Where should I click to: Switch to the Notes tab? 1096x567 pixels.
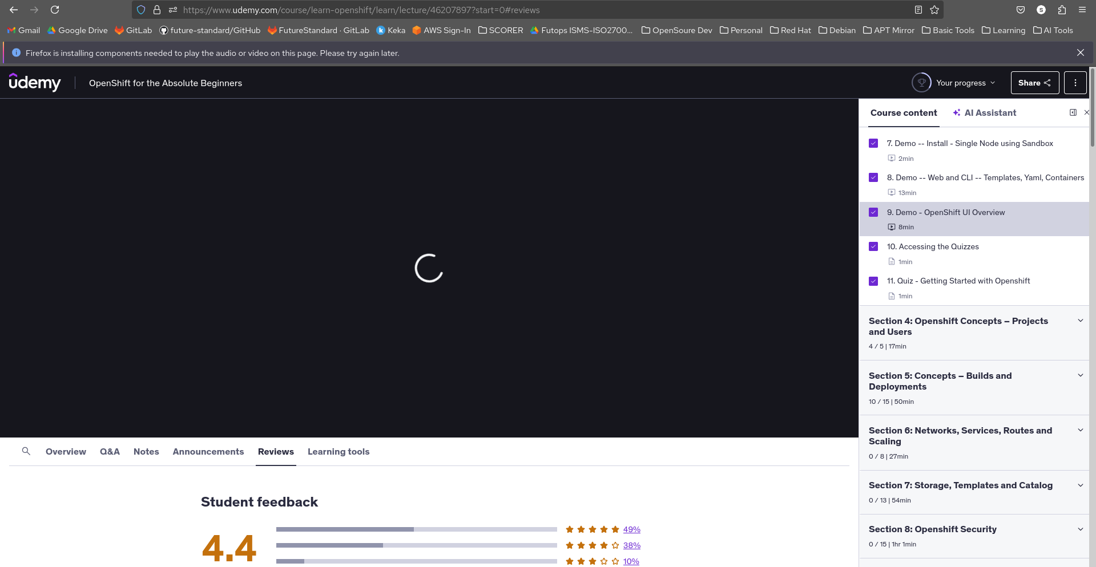(x=146, y=451)
